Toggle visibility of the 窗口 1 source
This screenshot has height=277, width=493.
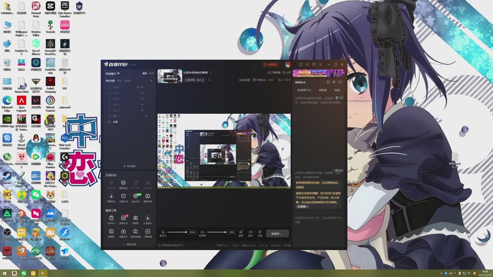[146, 116]
